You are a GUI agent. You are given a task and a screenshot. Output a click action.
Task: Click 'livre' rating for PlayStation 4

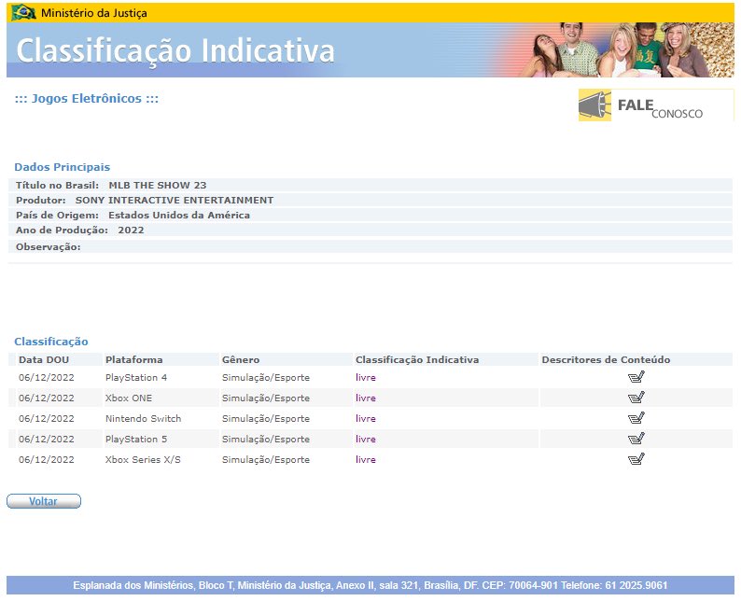[x=366, y=378]
